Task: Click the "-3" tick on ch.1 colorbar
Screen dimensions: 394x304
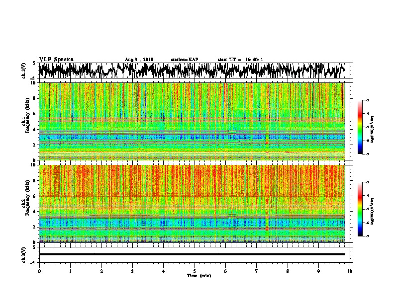Action: [x=367, y=100]
